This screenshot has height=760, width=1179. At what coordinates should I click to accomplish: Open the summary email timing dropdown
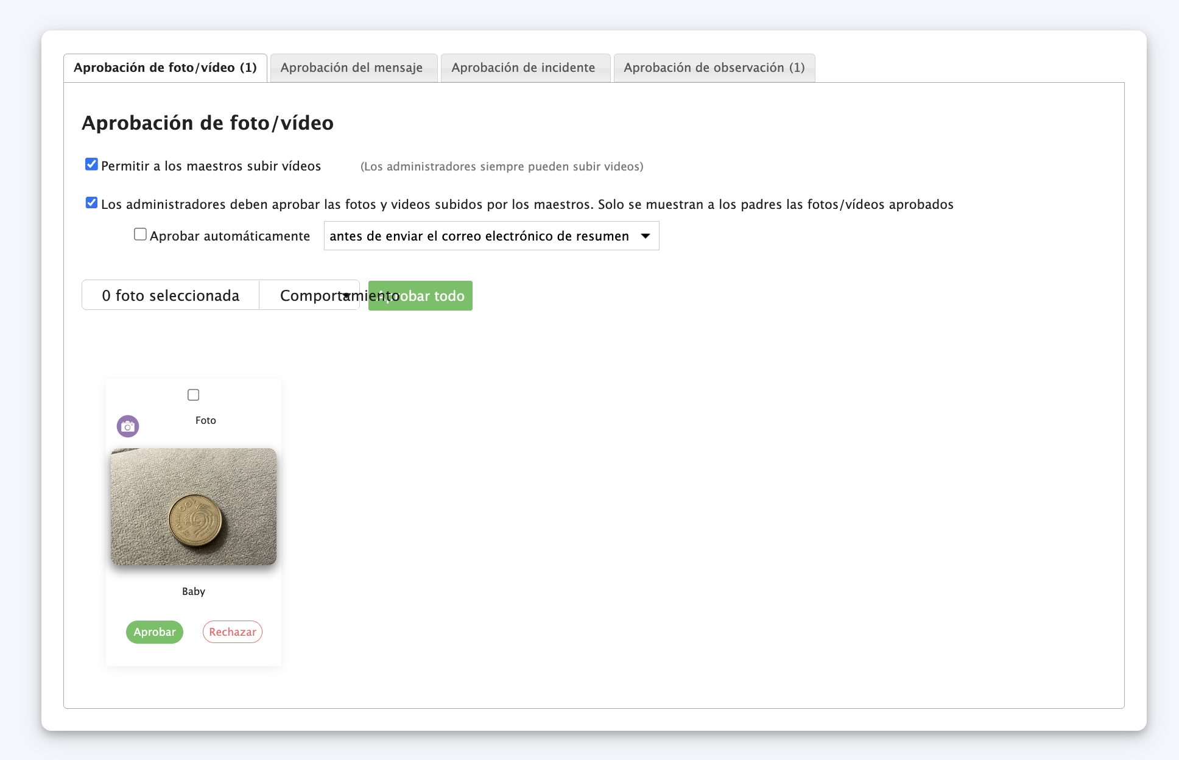click(491, 236)
